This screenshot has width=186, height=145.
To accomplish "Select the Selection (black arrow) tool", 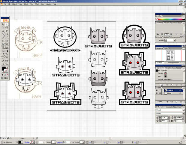I will tap(3, 25).
